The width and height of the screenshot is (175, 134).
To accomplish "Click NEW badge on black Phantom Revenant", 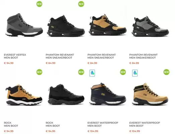I will (81, 4).
